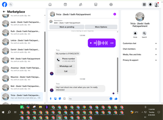Click the microphone voice clip icon
The width and height of the screenshot is (163, 120).
click(51, 99)
